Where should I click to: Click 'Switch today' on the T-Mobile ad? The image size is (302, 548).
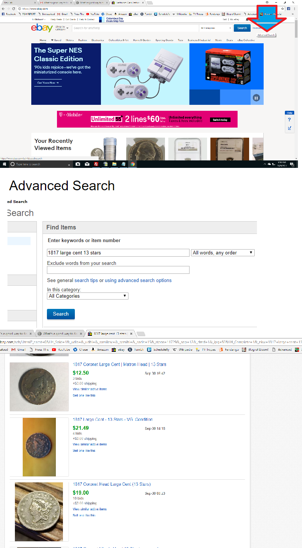pos(220,120)
